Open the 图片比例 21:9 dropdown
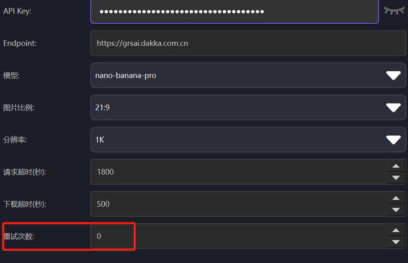This screenshot has height=263, width=408. [248, 107]
